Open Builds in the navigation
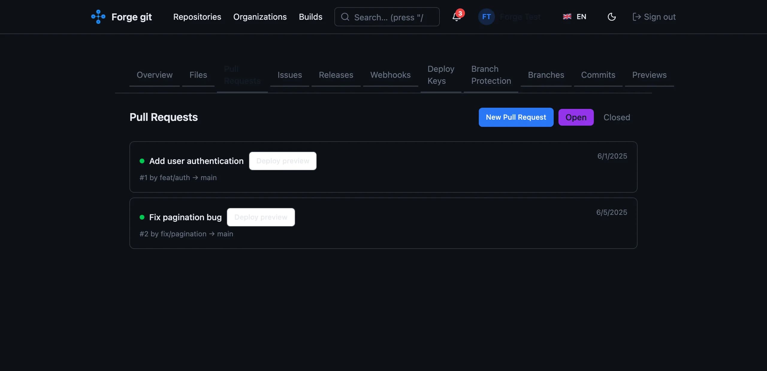The height and width of the screenshot is (371, 767). (x=310, y=17)
